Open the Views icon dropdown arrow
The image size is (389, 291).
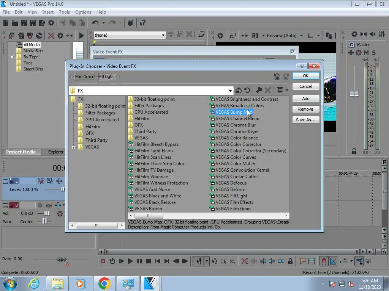(287, 90)
